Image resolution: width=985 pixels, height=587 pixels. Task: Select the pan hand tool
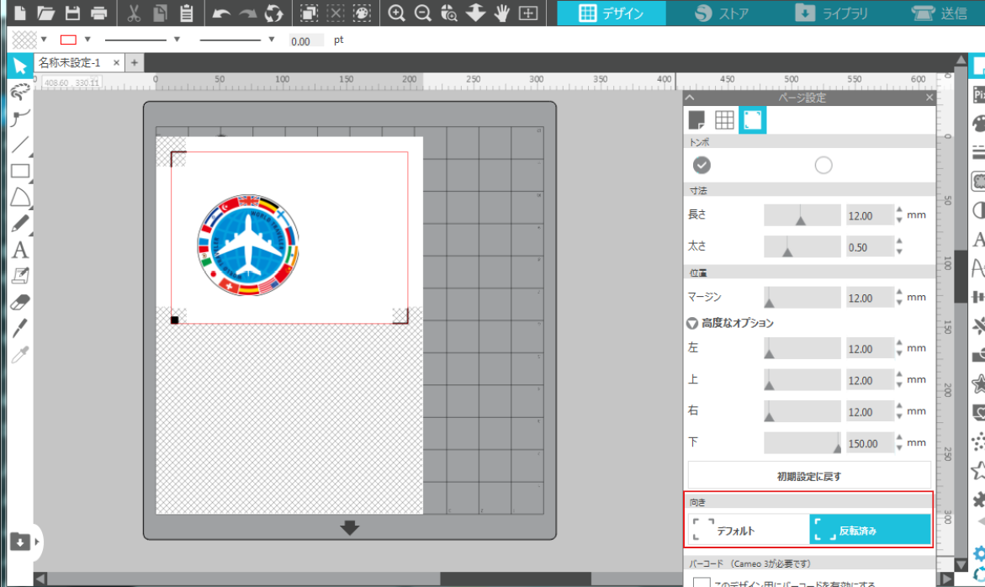(x=501, y=13)
